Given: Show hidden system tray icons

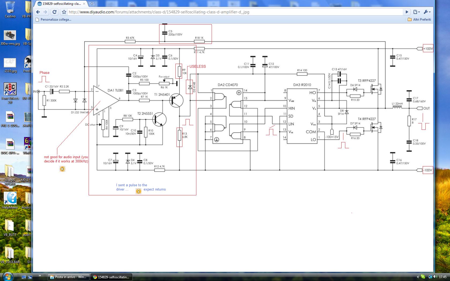Looking at the screenshot, I should (x=418, y=277).
